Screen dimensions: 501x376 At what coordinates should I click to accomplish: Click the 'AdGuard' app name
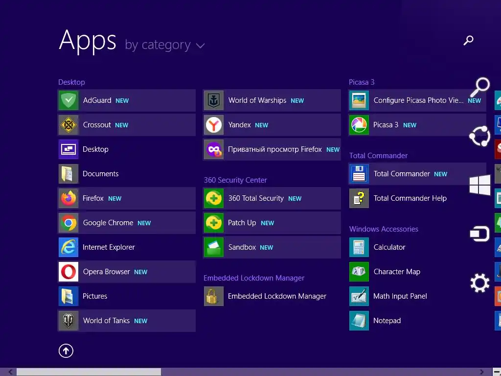click(x=97, y=100)
